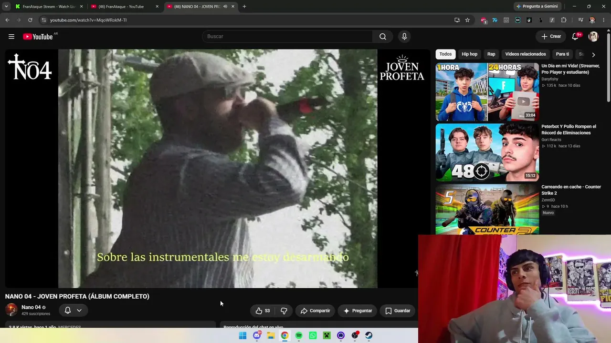Select the Videos relacionados filter chip
Screen dimensions: 611x343
coord(526,54)
